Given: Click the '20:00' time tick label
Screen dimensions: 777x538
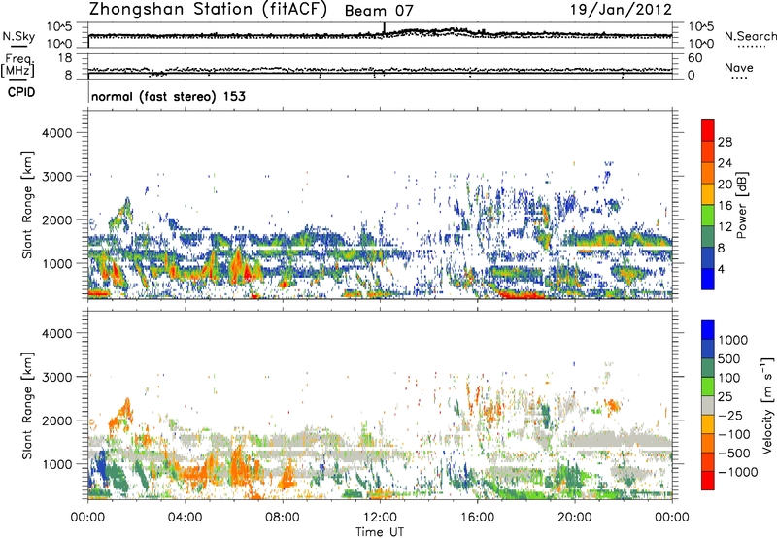Looking at the screenshot, I should [574, 518].
